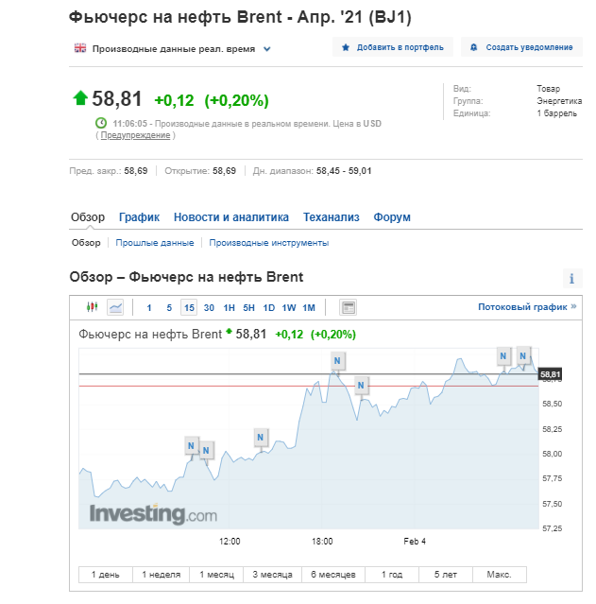596x604 pixels.
Task: Select the 1D interval
Action: (269, 308)
